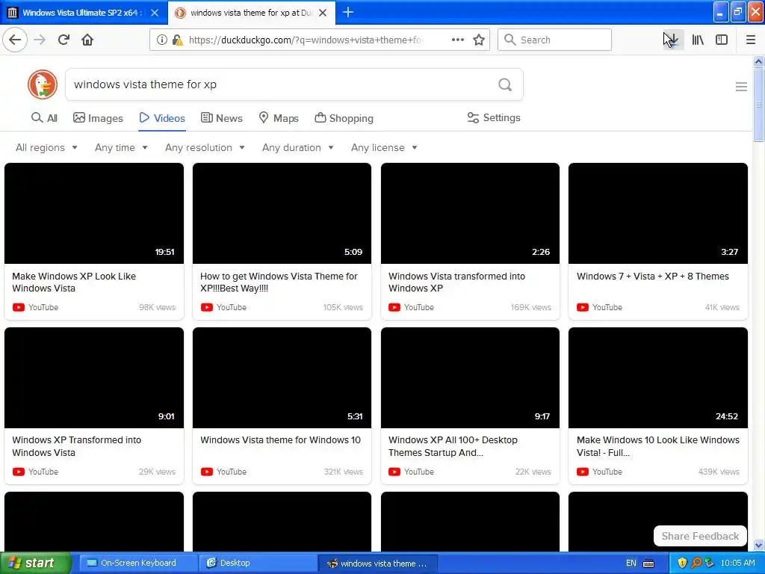This screenshot has width=765, height=574.
Task: Open DuckDuckGo side menu icon
Action: [x=741, y=87]
